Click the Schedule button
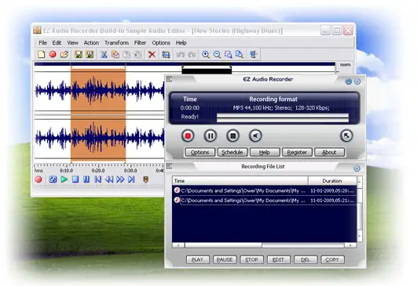The image size is (417, 286). (x=232, y=152)
